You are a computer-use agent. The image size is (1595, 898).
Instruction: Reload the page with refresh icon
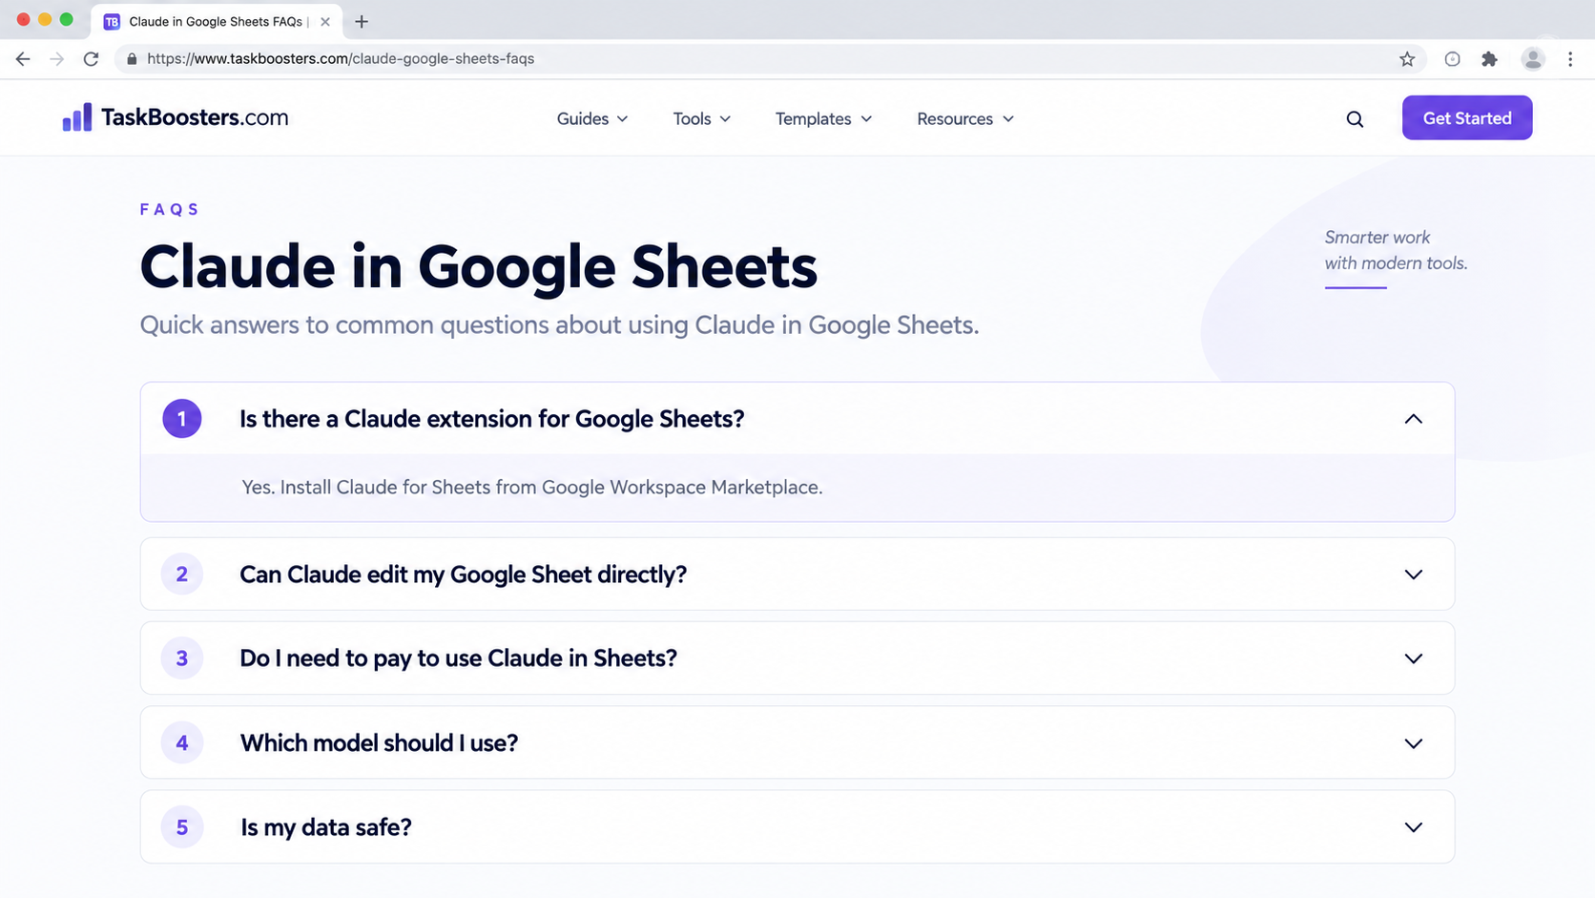[x=92, y=59]
